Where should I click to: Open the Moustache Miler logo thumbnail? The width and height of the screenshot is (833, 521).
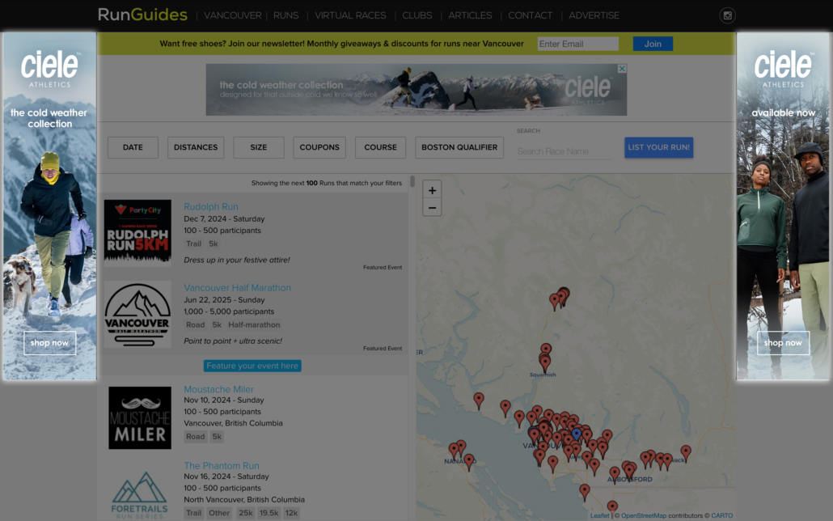[140, 418]
